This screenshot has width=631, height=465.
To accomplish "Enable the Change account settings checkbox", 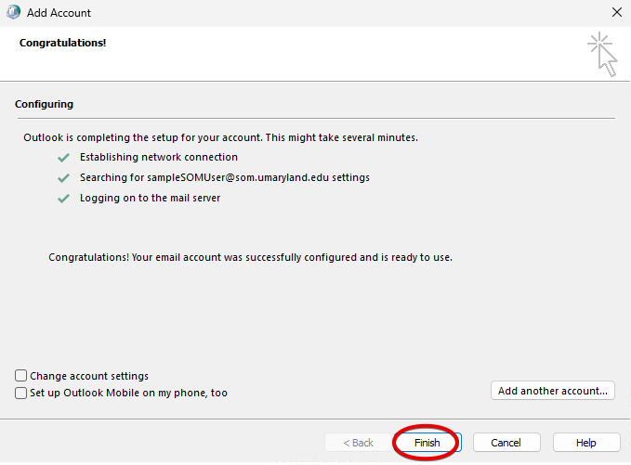I will [x=21, y=376].
